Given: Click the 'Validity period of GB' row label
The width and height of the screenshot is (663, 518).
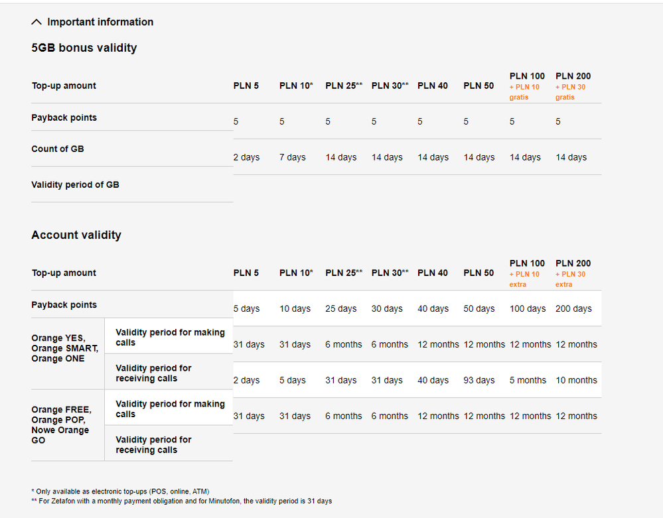Looking at the screenshot, I should 75,184.
